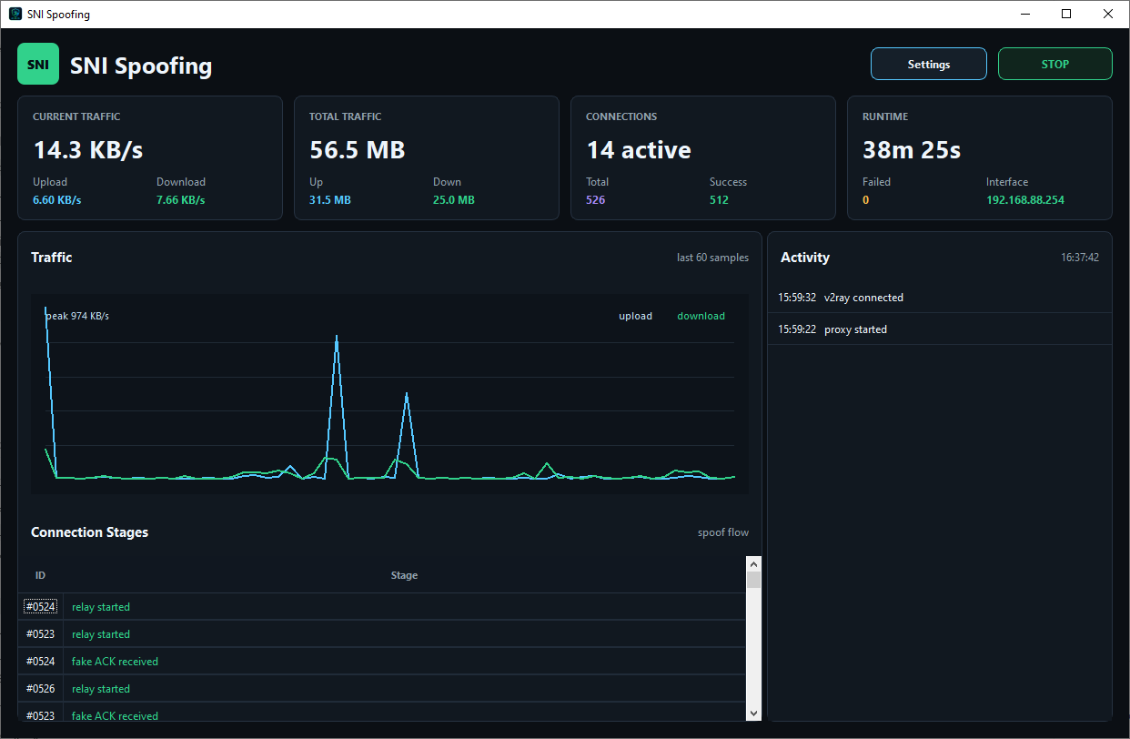Minimize the SNI Spoofing window
Viewport: 1130px width, 739px height.
tap(1025, 14)
